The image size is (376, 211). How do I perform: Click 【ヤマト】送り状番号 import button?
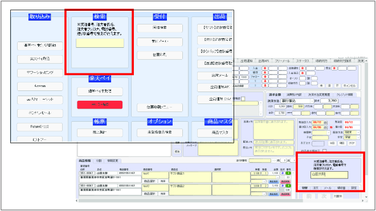(x=215, y=28)
